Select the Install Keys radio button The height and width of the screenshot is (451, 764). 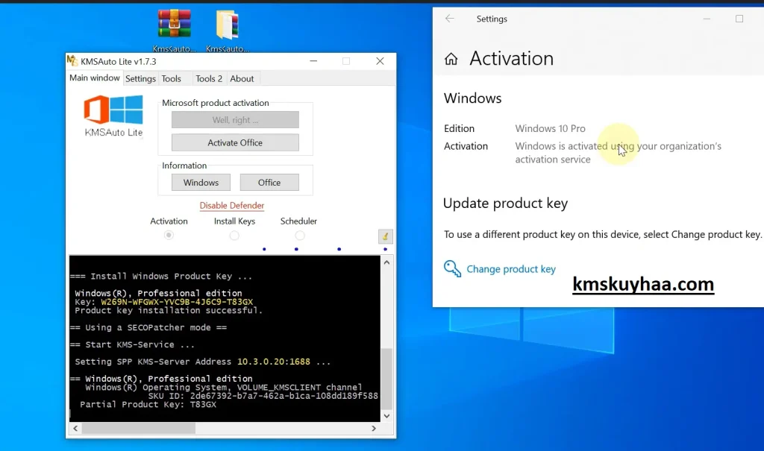point(234,235)
